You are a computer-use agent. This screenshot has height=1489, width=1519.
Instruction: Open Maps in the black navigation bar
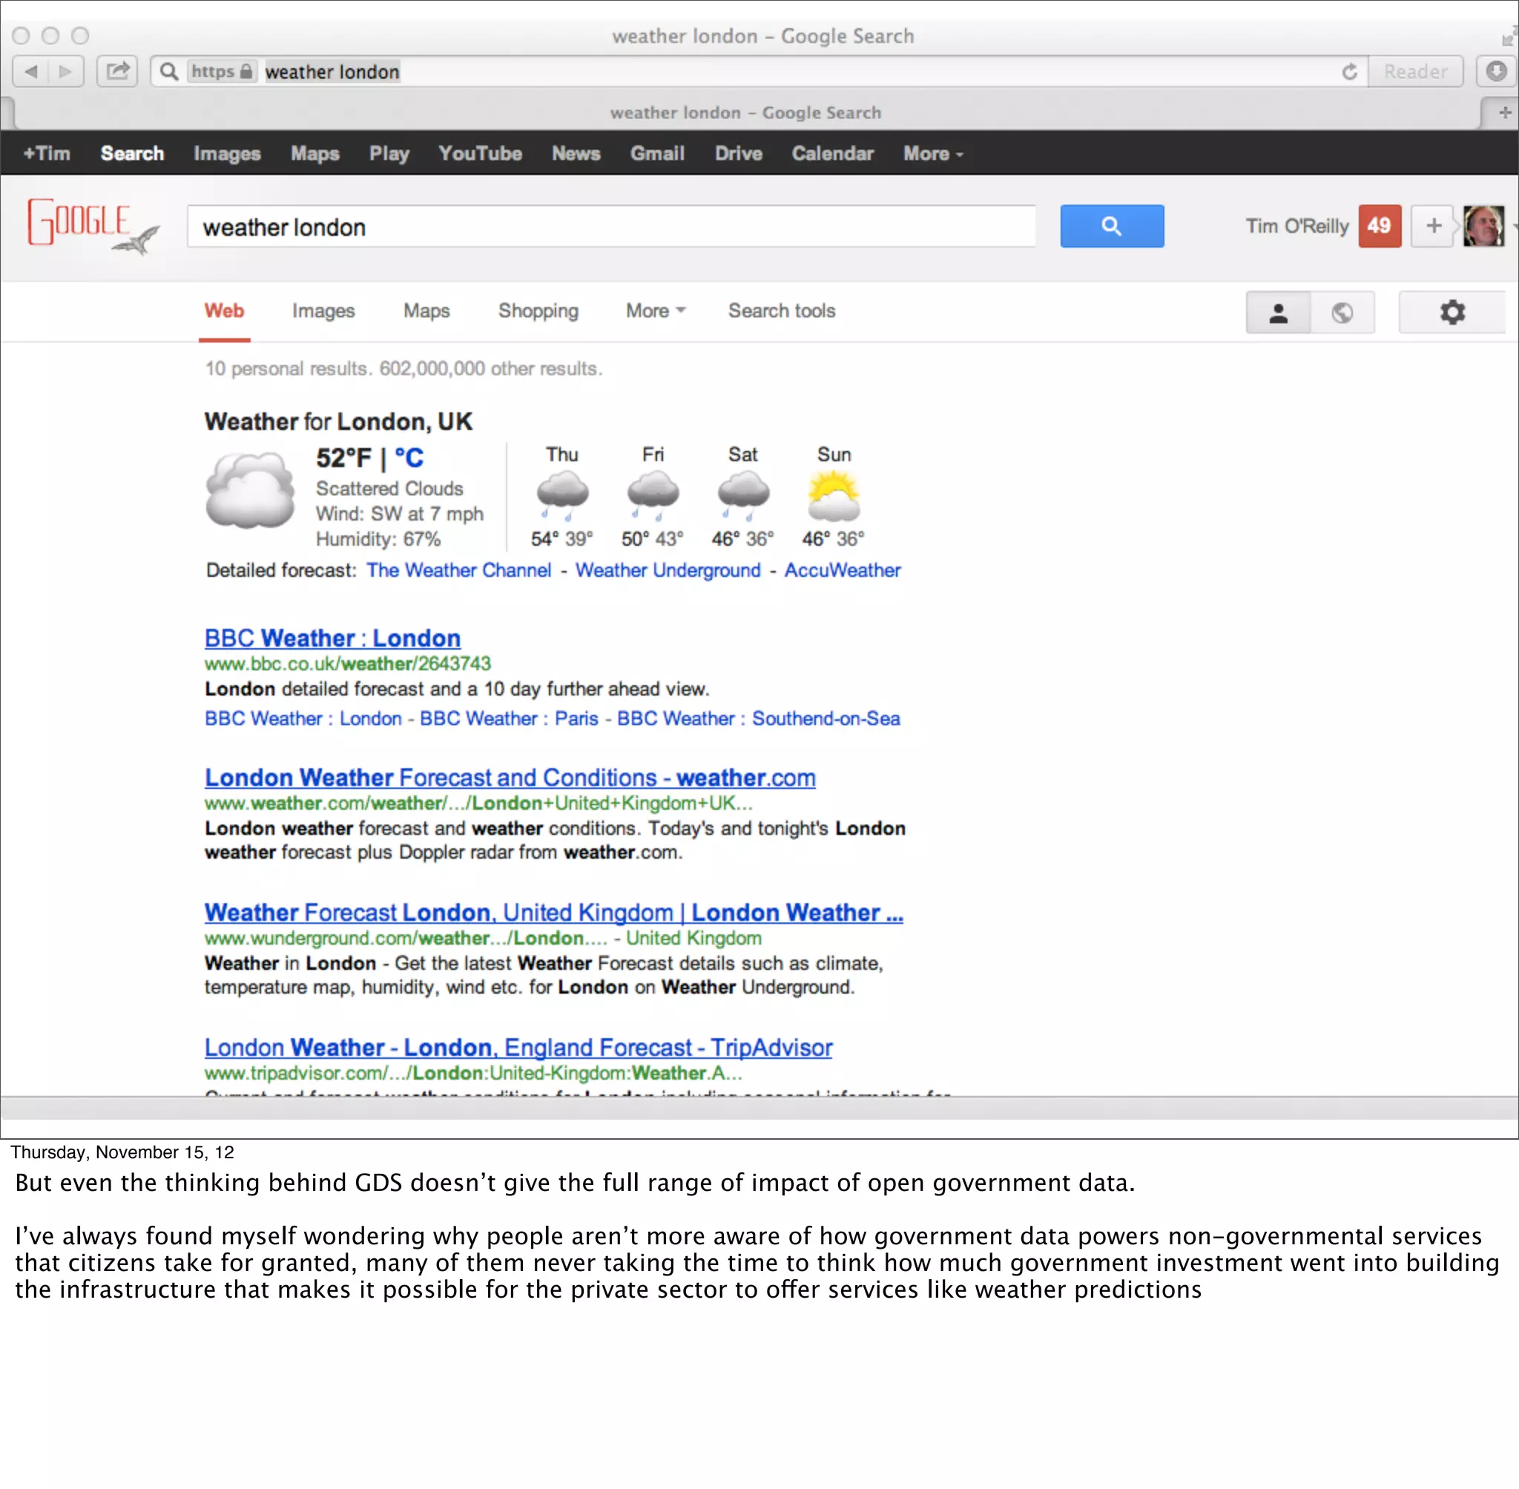(x=315, y=153)
